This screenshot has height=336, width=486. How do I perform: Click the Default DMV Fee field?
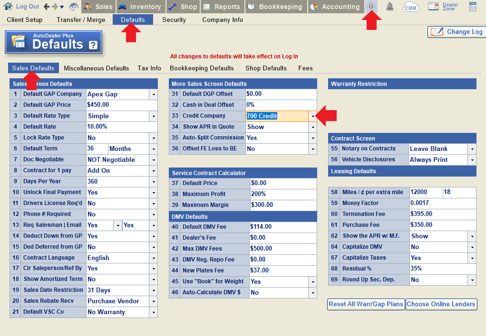tap(283, 227)
